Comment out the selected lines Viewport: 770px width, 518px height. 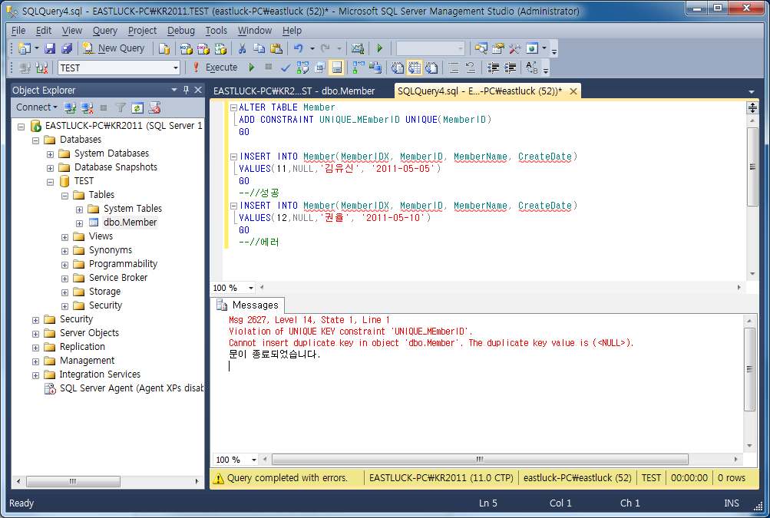tap(453, 68)
